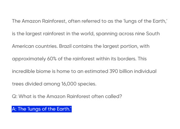Image resolution: width=180 pixels, height=129 pixels.
Task: Click the 'A:' label in the highlighted answer
Action: (14, 109)
